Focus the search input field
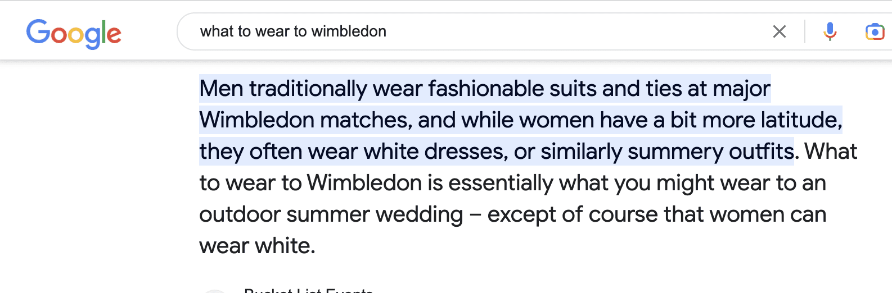Screen dimensions: 892x293 pos(562,31)
